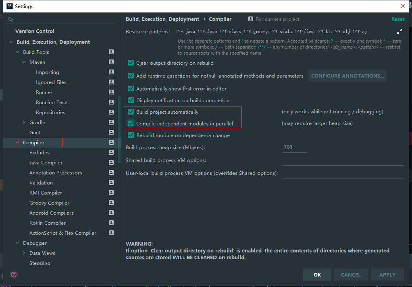Select Java Compiler settings page
The height and width of the screenshot is (287, 412).
click(x=46, y=163)
